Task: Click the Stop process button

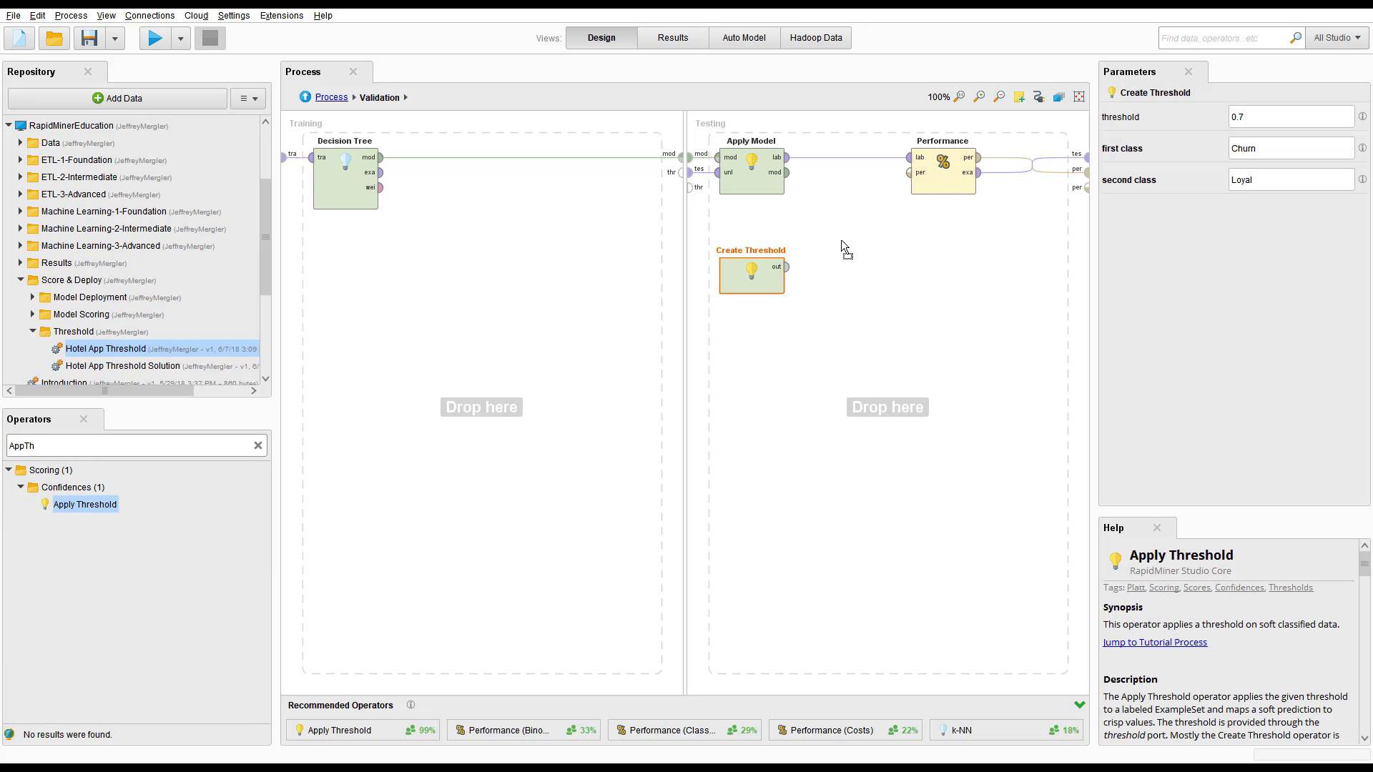Action: [x=210, y=38]
